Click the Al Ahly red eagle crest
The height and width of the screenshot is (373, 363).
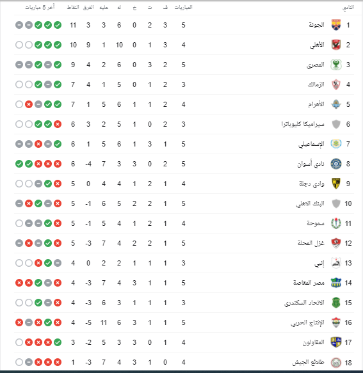click(x=336, y=45)
